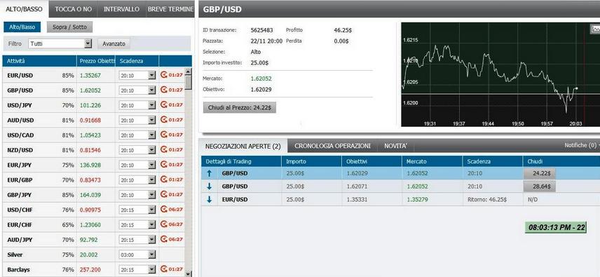Viewport: 600px width, 277px height.
Task: Click the asset list scrollbar down arrow
Action: pyautogui.click(x=188, y=273)
